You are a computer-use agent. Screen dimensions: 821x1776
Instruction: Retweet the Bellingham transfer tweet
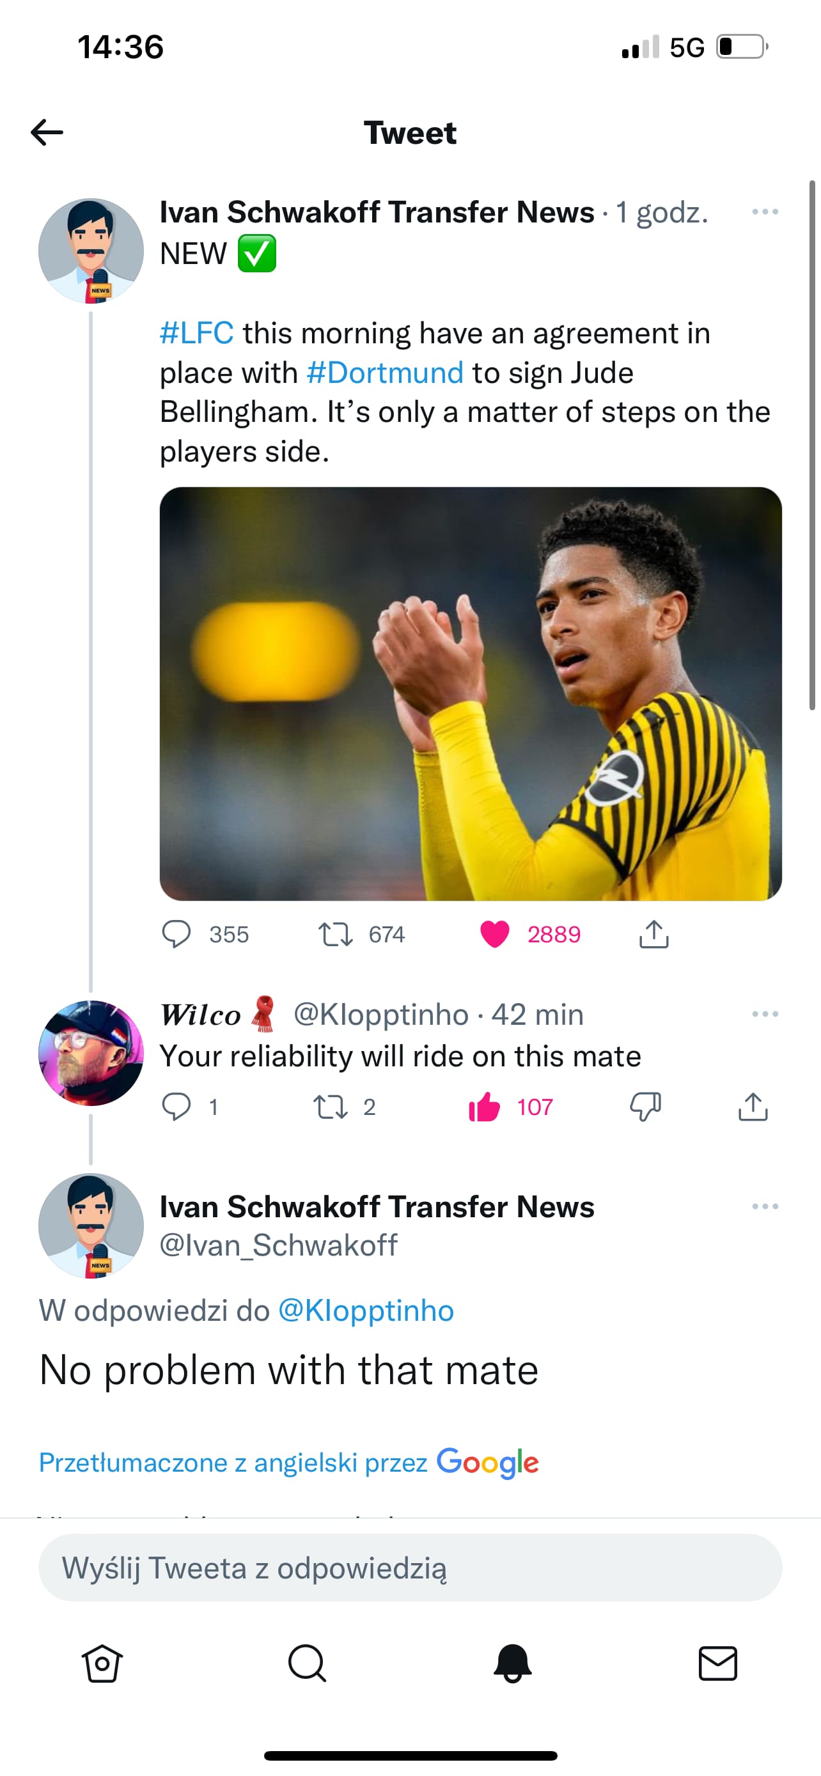[336, 934]
